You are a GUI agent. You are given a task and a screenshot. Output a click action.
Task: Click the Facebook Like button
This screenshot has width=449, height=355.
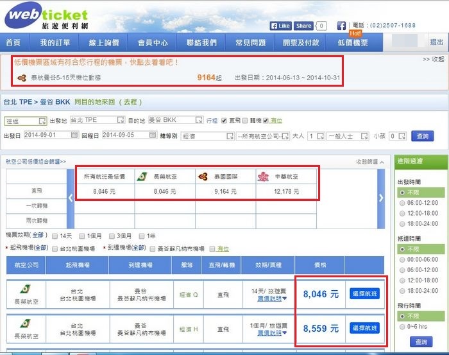point(280,26)
